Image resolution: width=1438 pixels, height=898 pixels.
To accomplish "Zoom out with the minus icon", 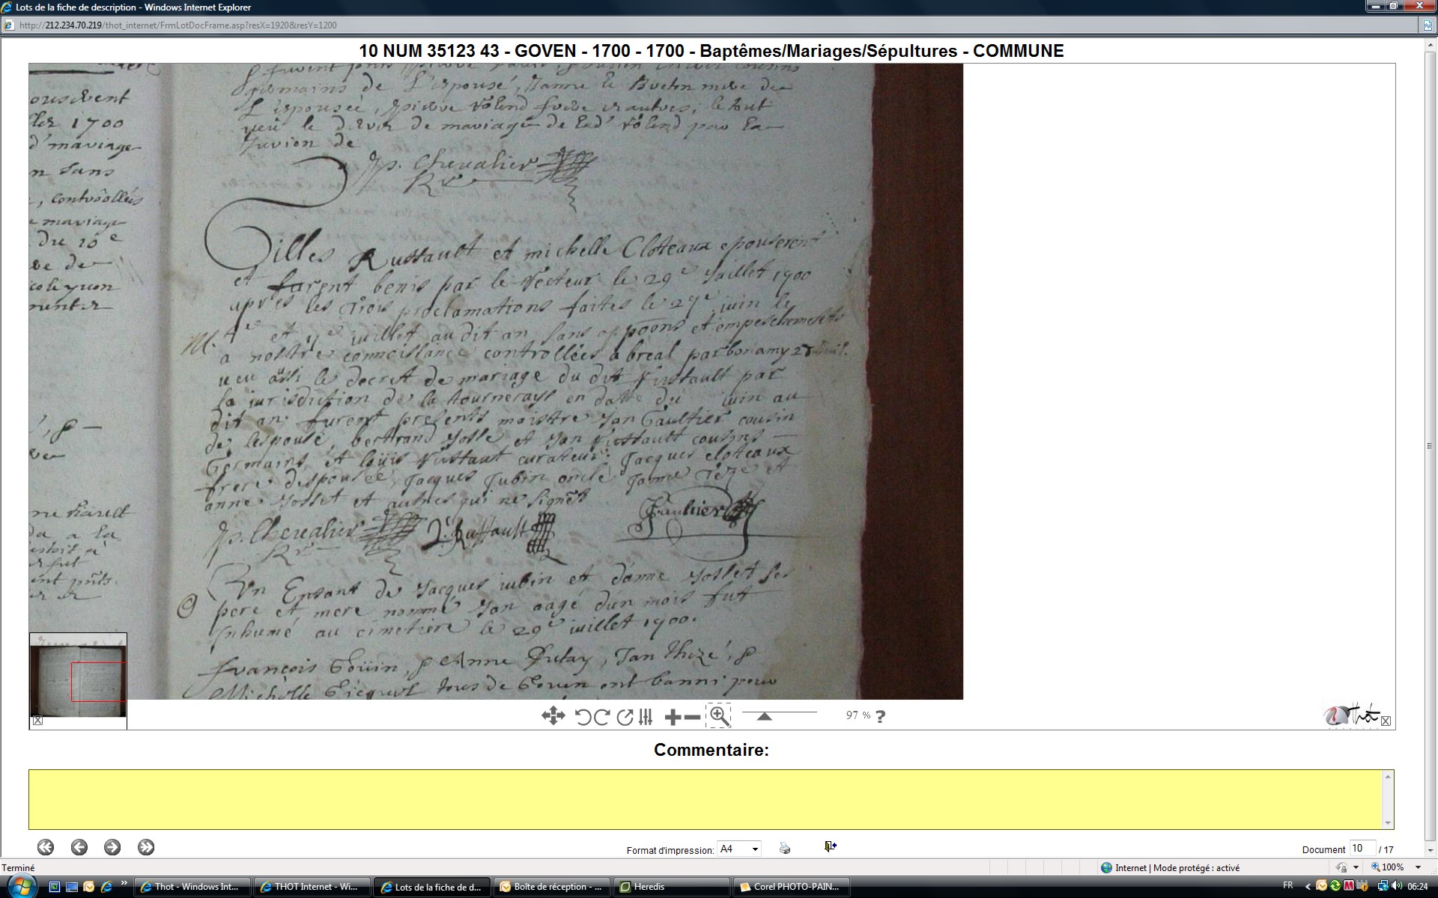I will tap(693, 717).
